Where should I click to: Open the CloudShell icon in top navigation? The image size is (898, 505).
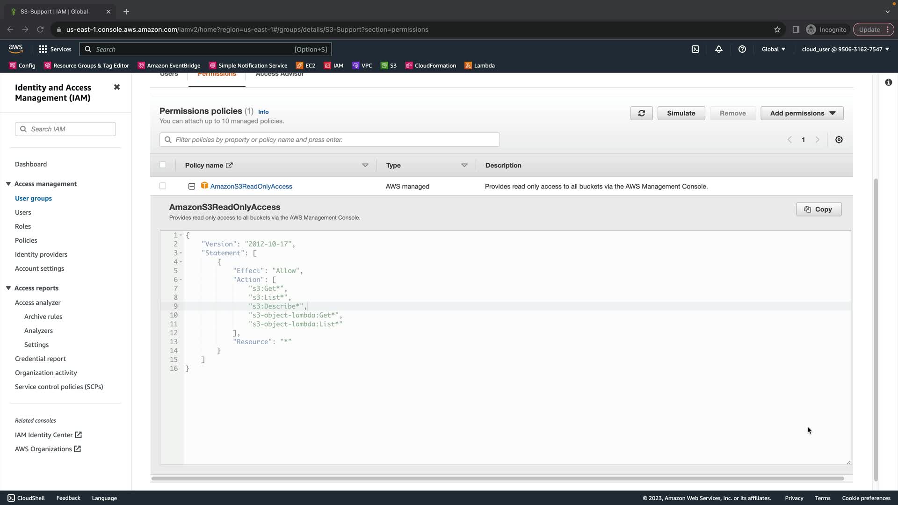click(x=695, y=49)
